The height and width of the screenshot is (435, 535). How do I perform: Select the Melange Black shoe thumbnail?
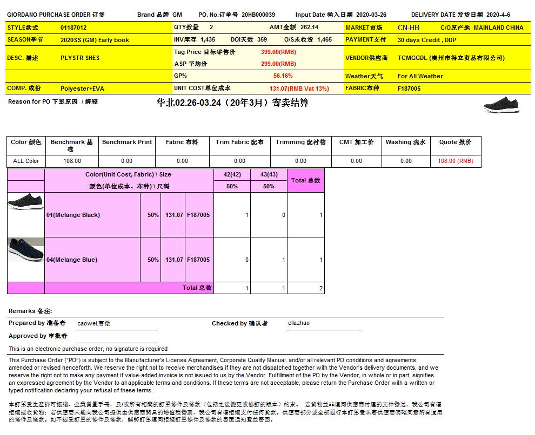pyautogui.click(x=26, y=202)
